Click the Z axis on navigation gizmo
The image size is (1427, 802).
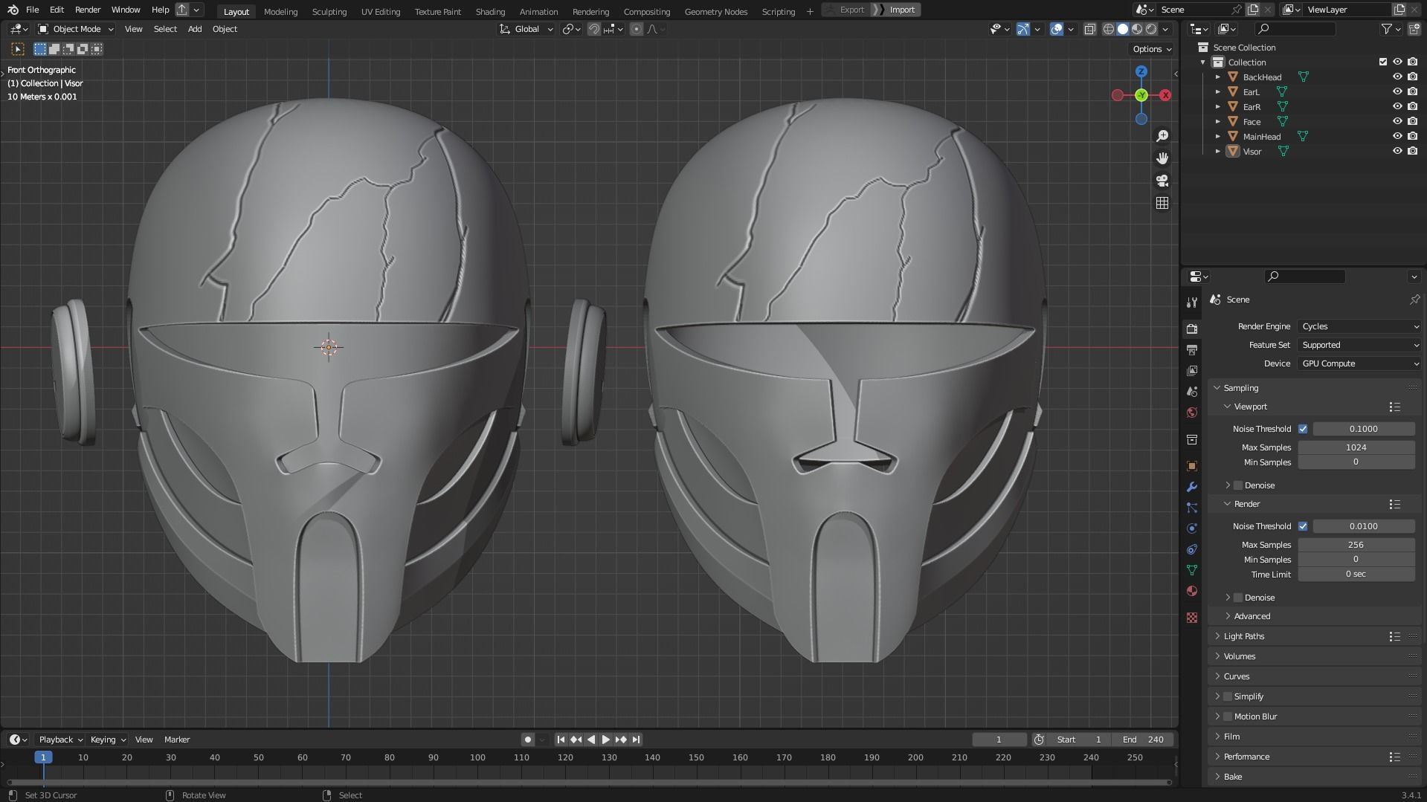[1141, 71]
